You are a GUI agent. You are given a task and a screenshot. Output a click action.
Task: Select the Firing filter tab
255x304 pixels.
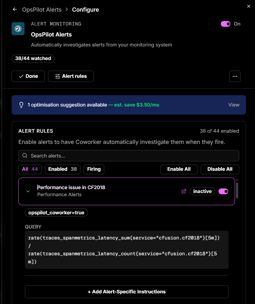(94, 169)
